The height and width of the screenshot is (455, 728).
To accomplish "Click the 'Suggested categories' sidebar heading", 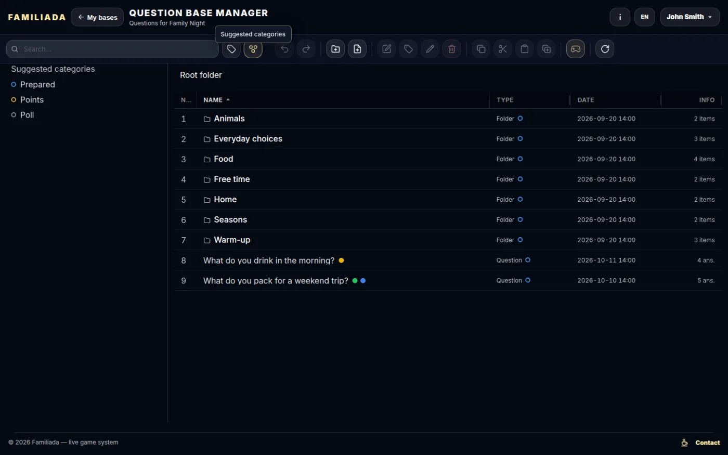I will 53,69.
